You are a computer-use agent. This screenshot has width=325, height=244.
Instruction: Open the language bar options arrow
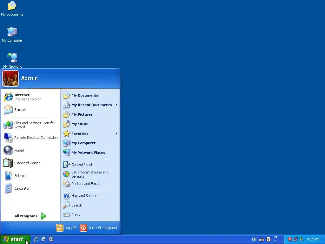[x=275, y=241]
